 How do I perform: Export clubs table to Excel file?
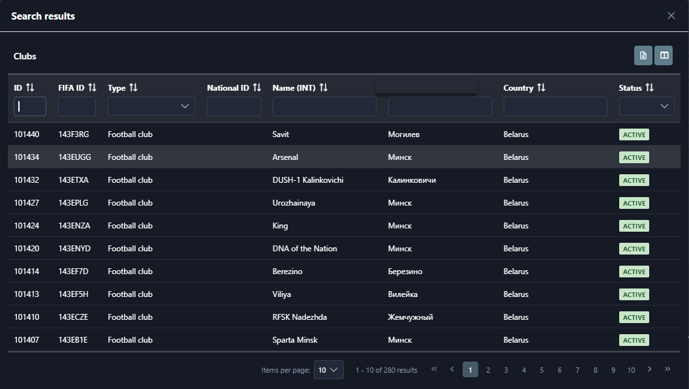[643, 56]
